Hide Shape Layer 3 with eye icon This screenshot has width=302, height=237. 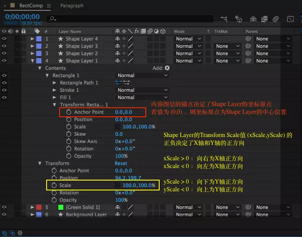(x=4, y=46)
